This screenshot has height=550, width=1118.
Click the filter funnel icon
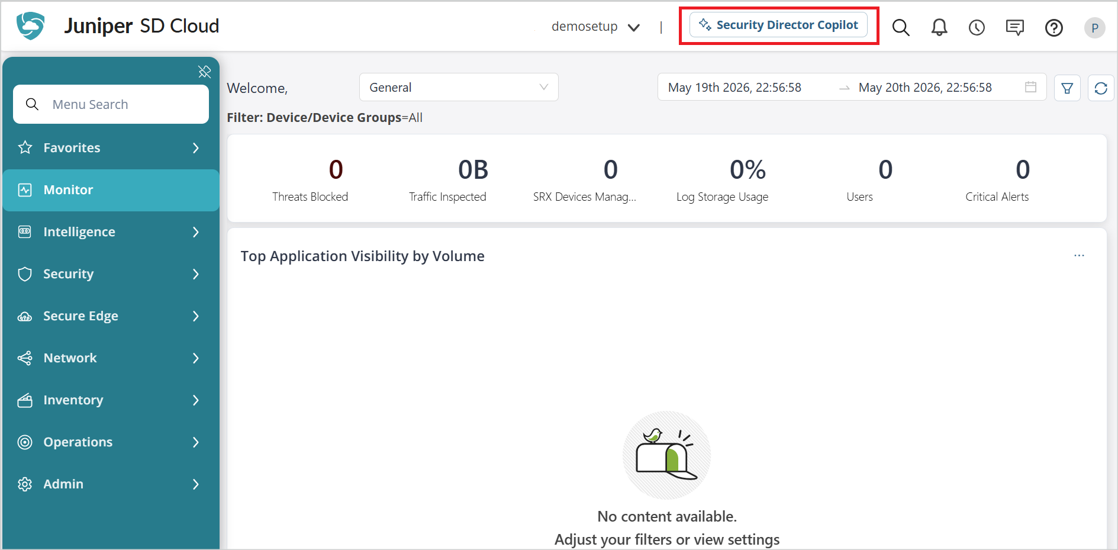click(1068, 88)
